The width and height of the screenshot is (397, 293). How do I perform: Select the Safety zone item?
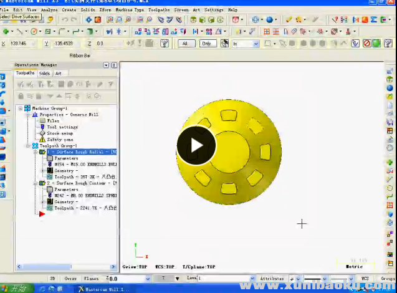coord(60,140)
